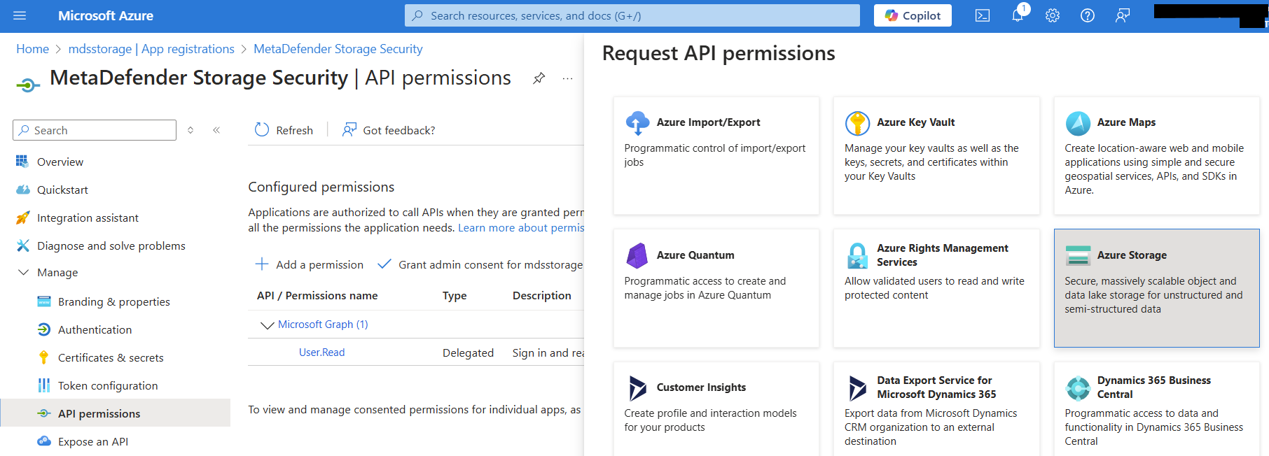
Task: Click the Microsoft Azure portal title
Action: click(106, 15)
